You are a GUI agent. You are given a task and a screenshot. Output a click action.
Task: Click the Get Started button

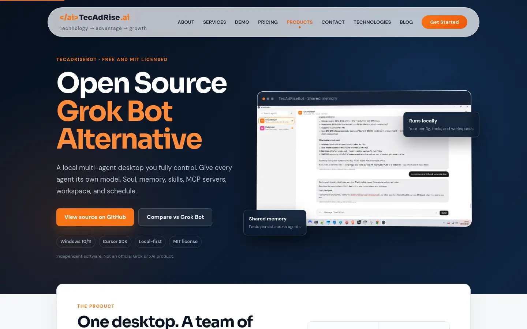[x=444, y=22]
